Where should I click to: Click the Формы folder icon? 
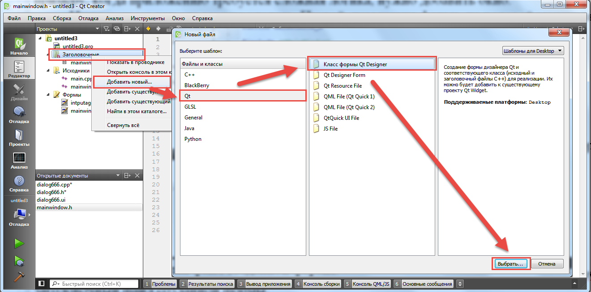click(x=56, y=95)
